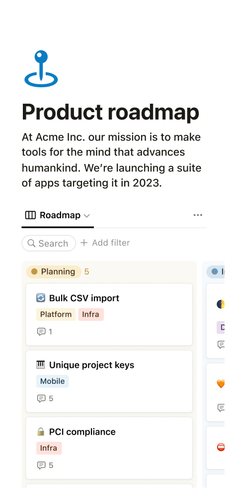
Task: Click the blue map pin page icon
Action: tap(41, 68)
